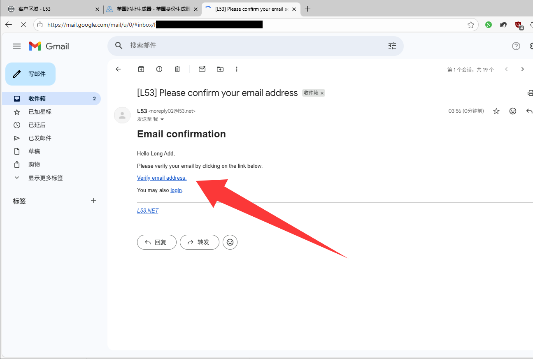Screen dimensions: 533x359
Task: Archive this email using the archive icon
Action: pos(141,69)
